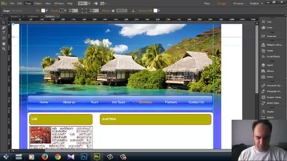Expand the Browser Fill dropdown

coord(159,11)
